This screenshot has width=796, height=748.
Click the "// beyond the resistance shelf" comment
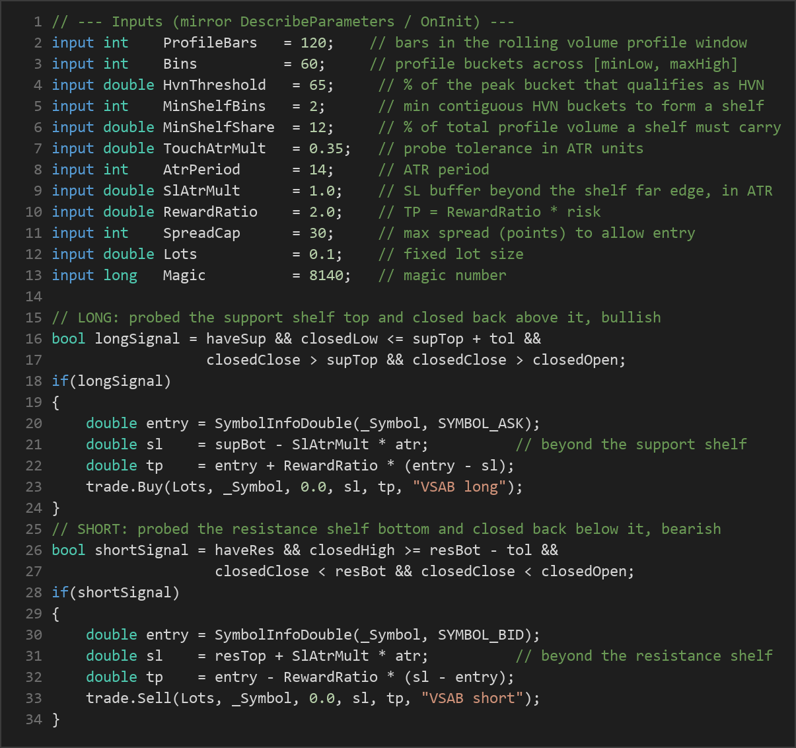tap(644, 656)
